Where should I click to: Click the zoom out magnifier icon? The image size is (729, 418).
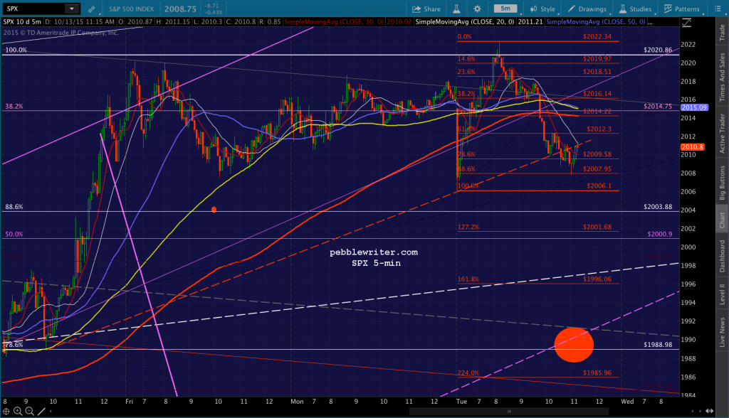[29, 411]
